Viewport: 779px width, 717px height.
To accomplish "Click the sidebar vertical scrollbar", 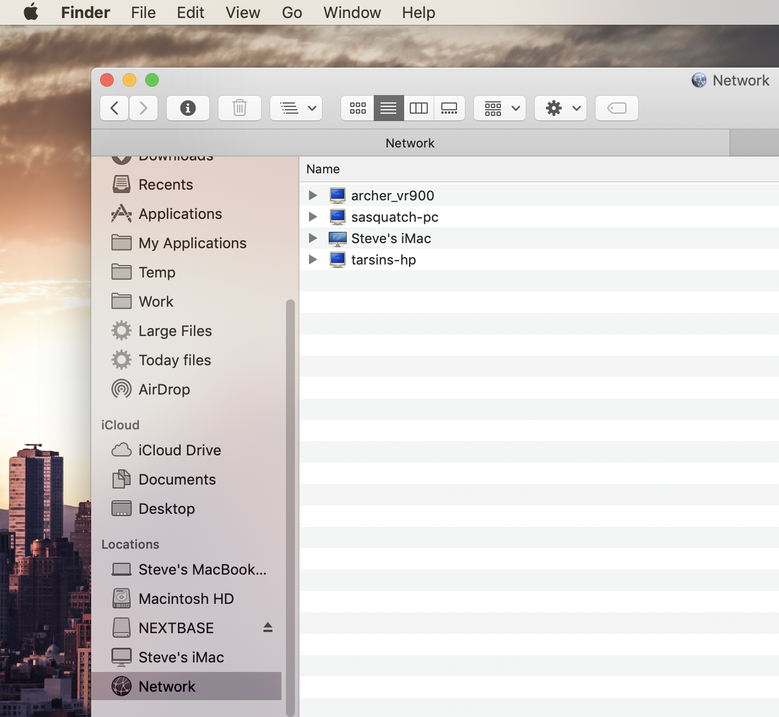I will pos(290,508).
